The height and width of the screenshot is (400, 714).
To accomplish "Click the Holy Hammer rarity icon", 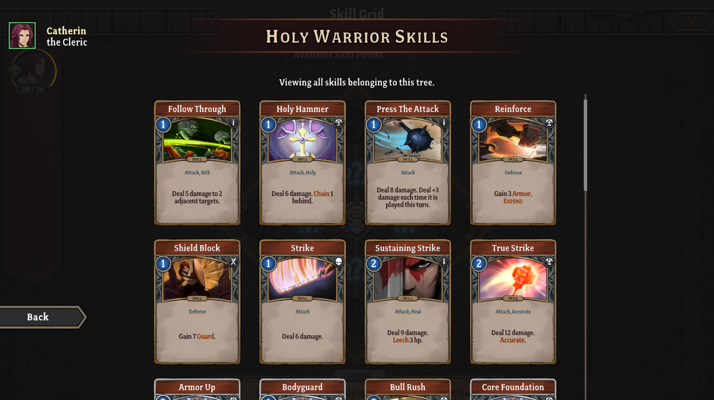I will pyautogui.click(x=339, y=123).
